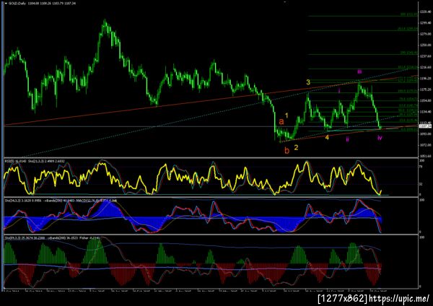Click the RSI(5) indicator label

click(x=9, y=161)
